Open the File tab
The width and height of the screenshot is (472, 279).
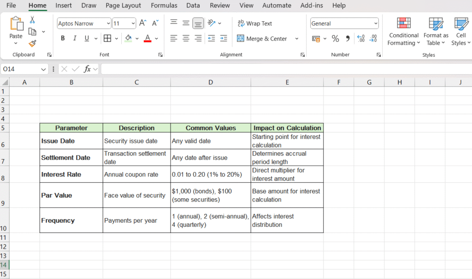[x=11, y=6]
